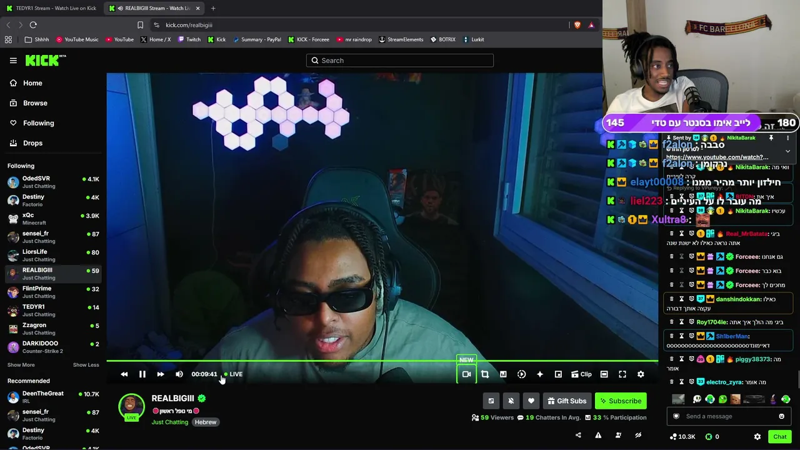
Task: Subscribe to REALBIGIII
Action: (619, 401)
